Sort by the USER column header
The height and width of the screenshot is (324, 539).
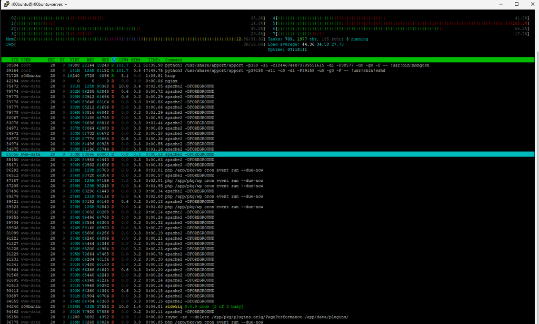click(26, 60)
